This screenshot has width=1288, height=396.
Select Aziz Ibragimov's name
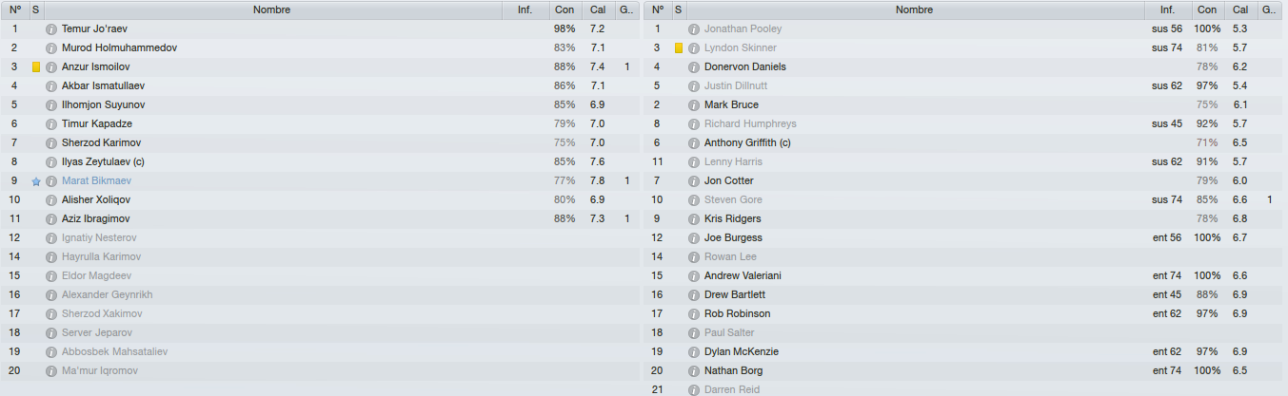click(x=95, y=219)
